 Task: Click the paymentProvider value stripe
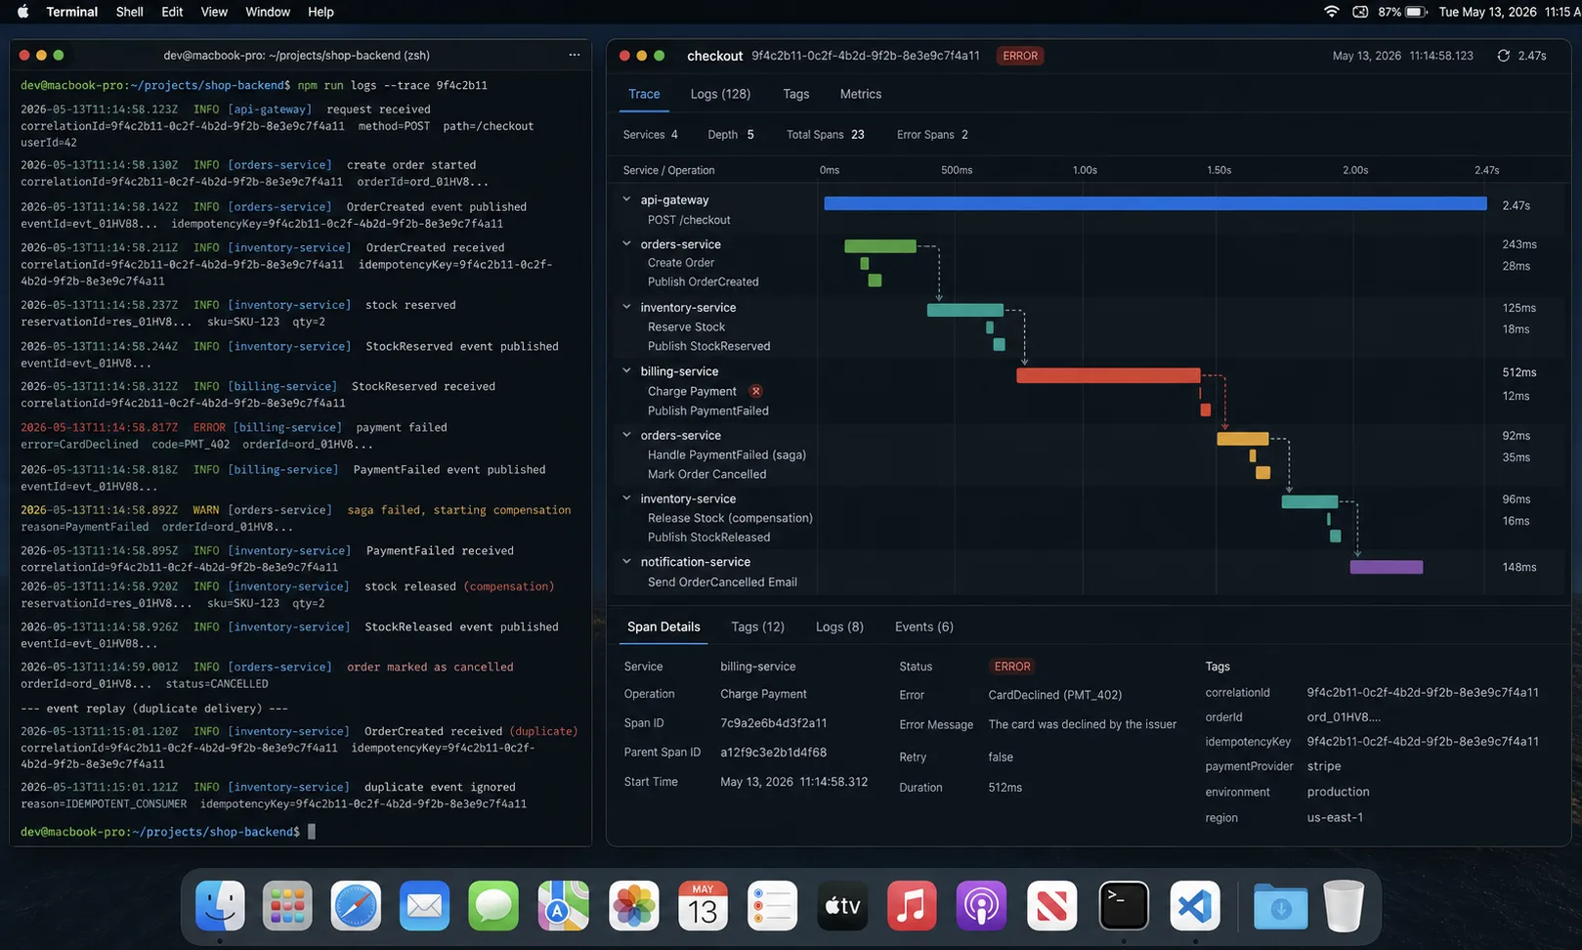point(1324,766)
